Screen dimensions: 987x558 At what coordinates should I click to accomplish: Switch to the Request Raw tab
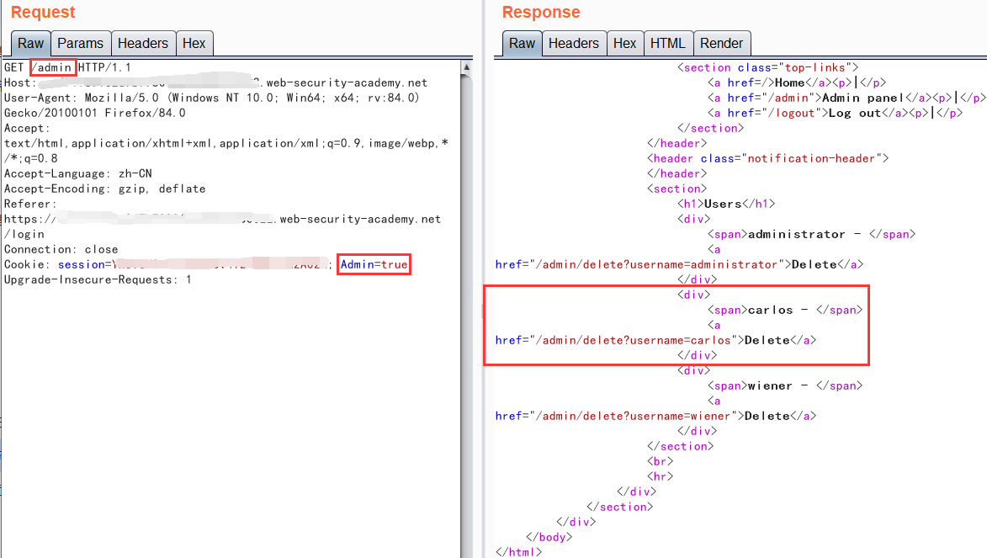point(30,44)
